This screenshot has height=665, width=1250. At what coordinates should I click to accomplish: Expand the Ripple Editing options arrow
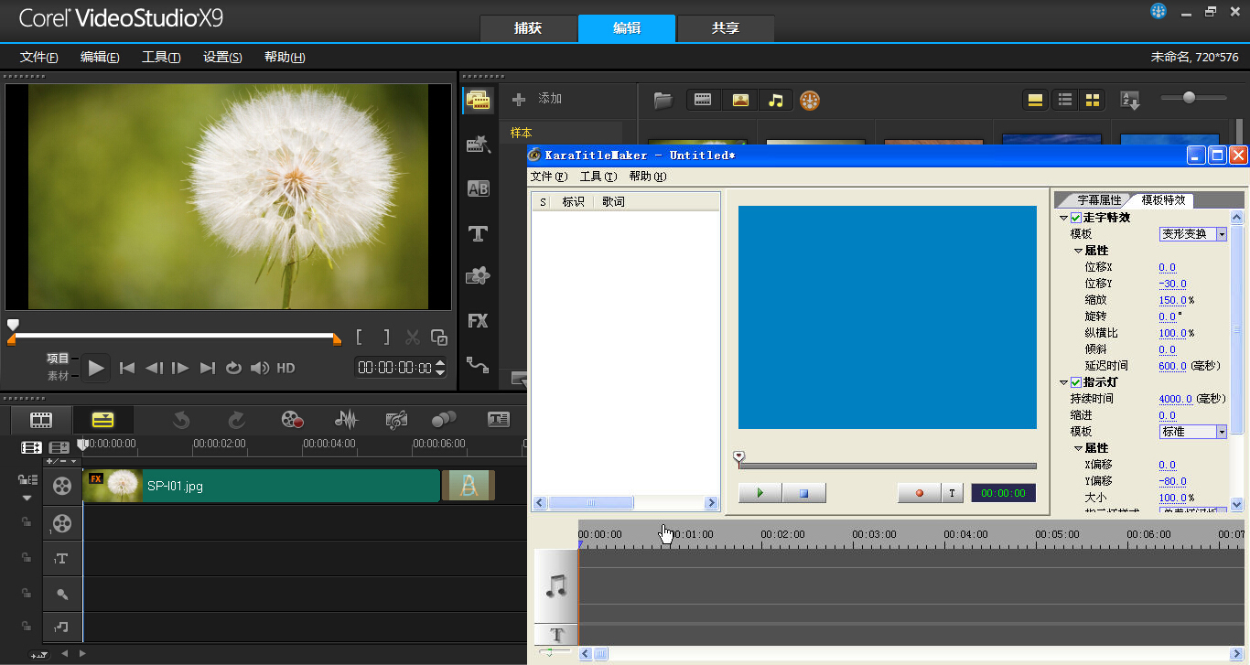27,499
